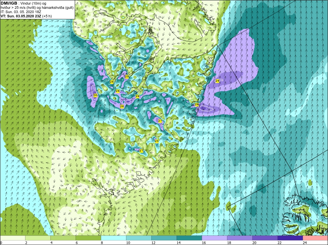328x245 pixels.
Task: Click the legend scale number 6
Action: tap(77, 243)
